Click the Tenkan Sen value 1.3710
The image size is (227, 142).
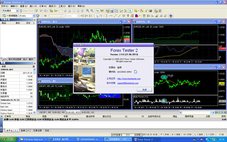pyautogui.click(x=29, y=103)
